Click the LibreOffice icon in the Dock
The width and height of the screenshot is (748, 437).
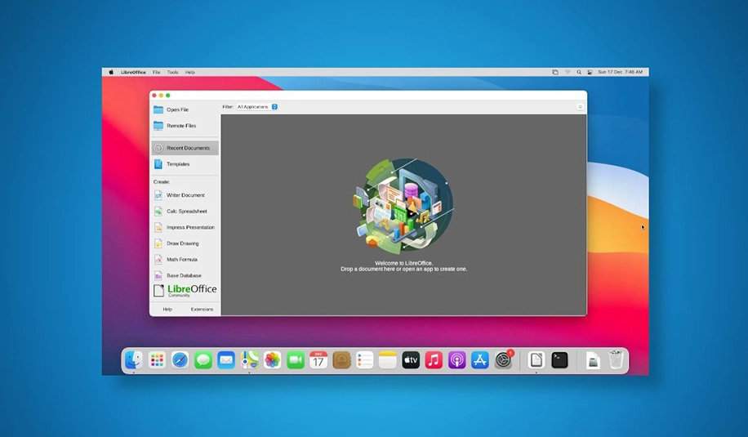click(537, 360)
